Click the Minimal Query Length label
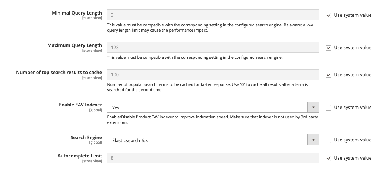Viewport: 386px width, 169px height. (x=77, y=13)
